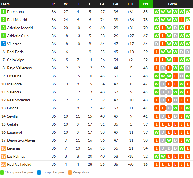Open the Deportivo Alaves team link
This screenshot has width=193, height=178.
pyautogui.click(x=21, y=140)
